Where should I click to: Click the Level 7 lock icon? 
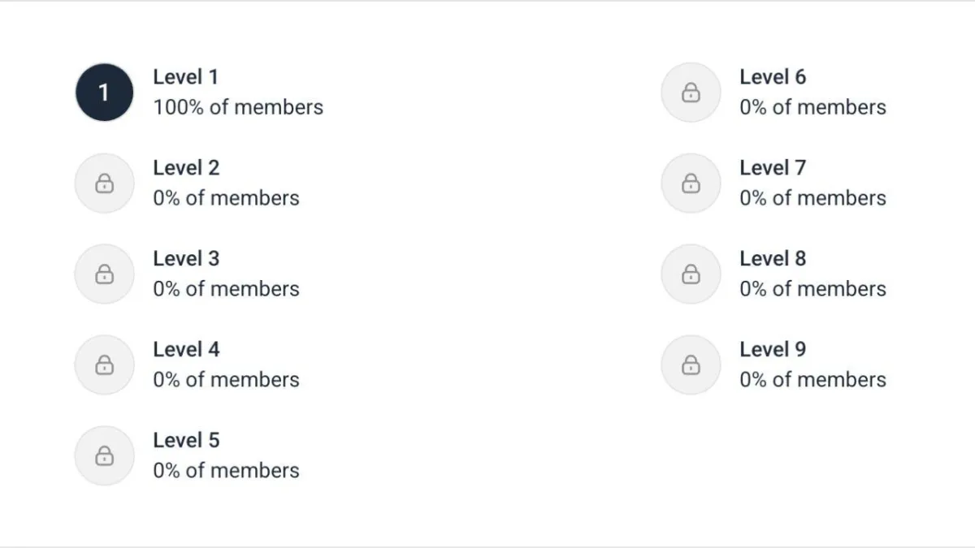pyautogui.click(x=691, y=183)
